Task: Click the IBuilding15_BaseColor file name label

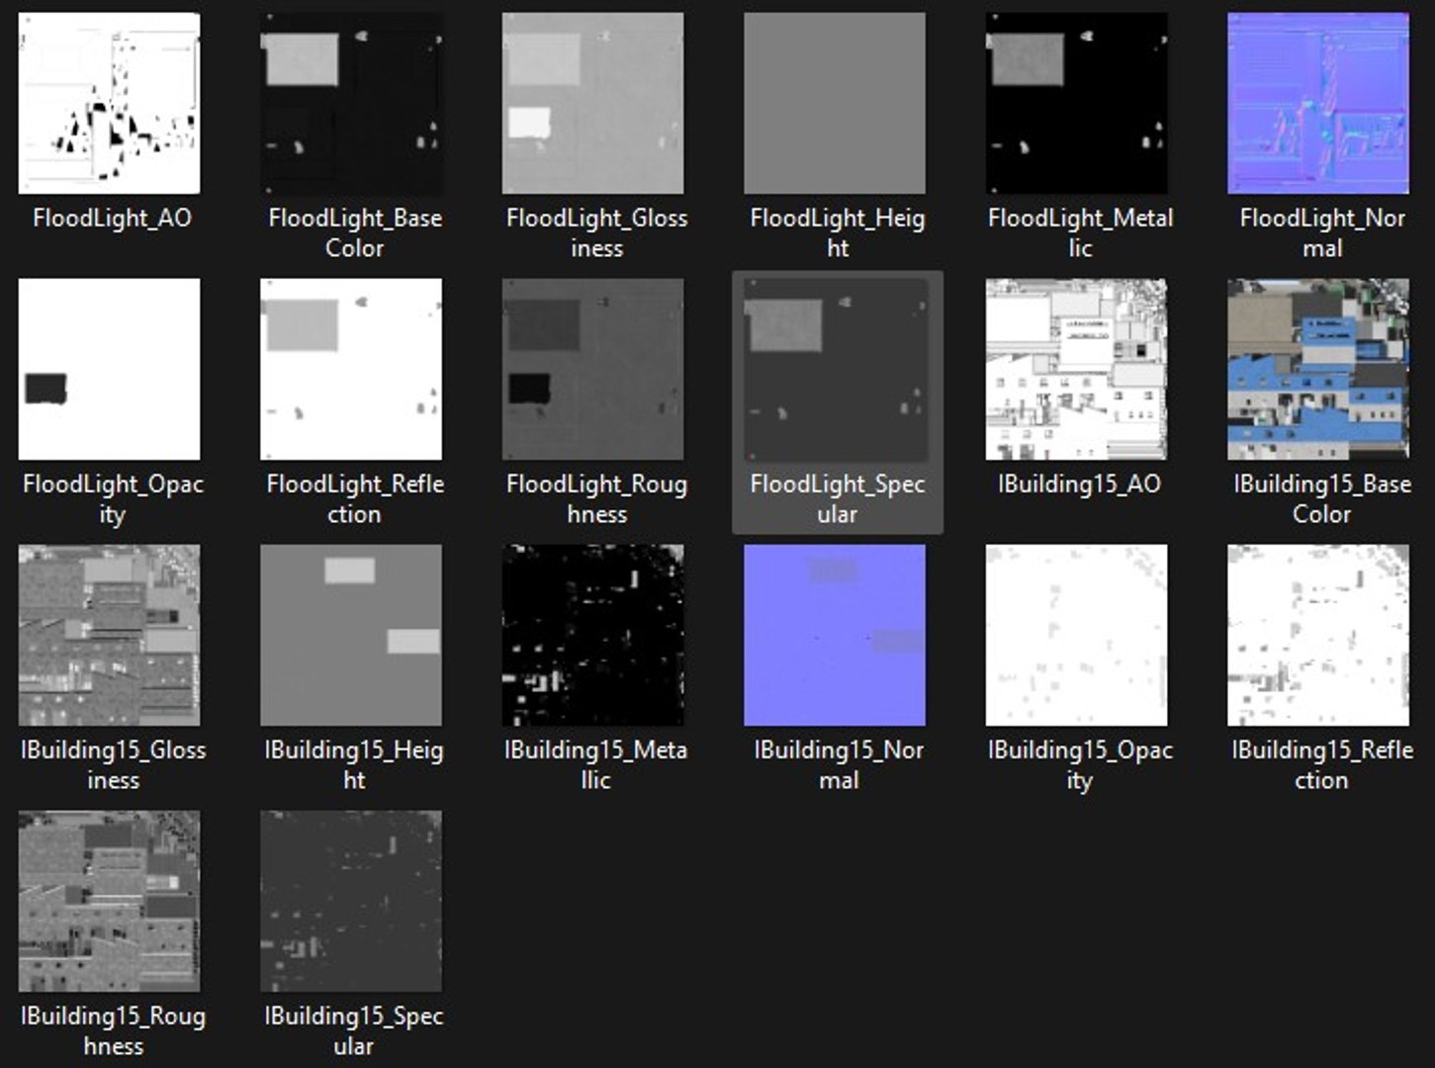Action: pos(1321,498)
